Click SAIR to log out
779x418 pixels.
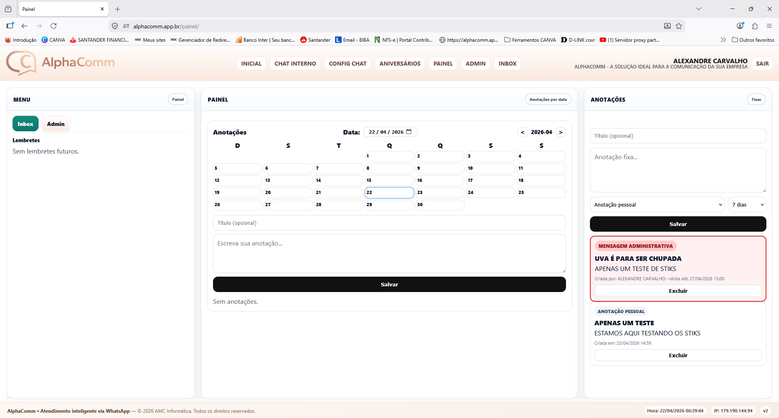point(762,64)
